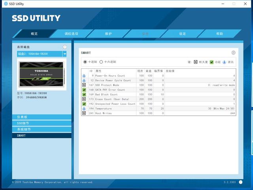The width and height of the screenshot is (253, 190).
Task: Click the 原始值 column header
Action: pos(170,71)
